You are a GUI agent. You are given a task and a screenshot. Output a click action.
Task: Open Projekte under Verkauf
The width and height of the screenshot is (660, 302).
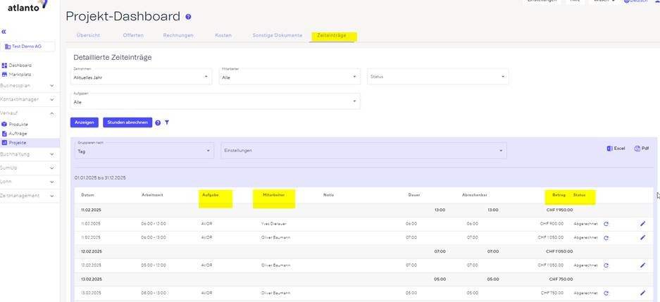pos(18,143)
